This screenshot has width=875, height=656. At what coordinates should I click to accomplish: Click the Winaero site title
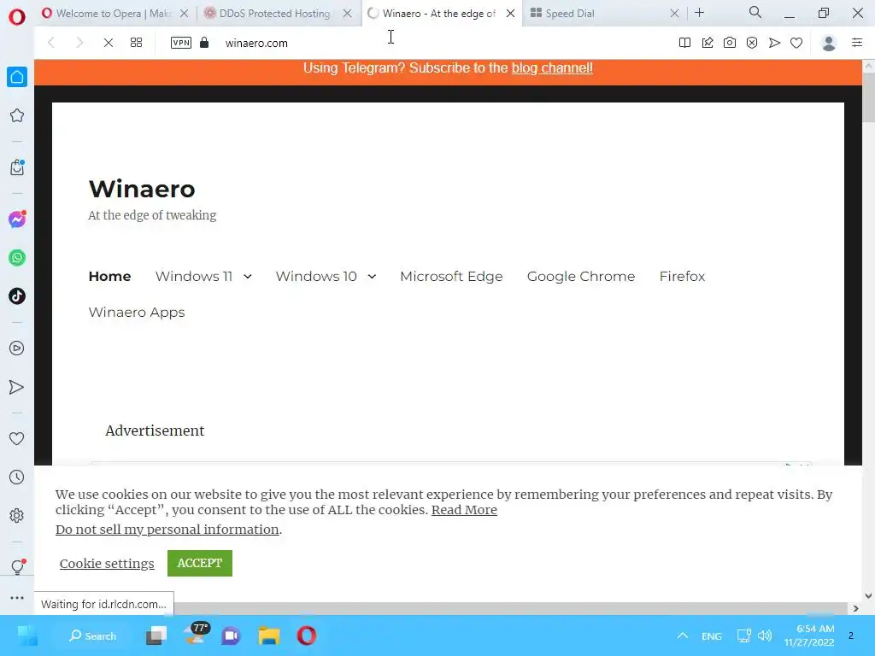click(142, 189)
